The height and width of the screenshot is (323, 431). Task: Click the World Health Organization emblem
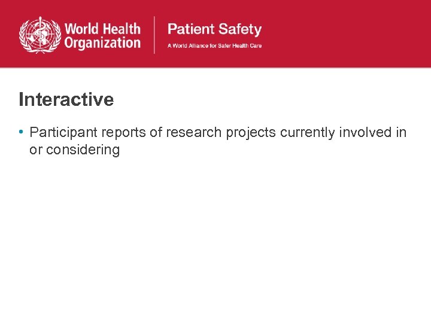(40, 35)
